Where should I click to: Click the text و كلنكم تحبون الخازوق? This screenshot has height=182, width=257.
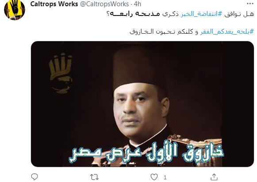[x=164, y=31]
